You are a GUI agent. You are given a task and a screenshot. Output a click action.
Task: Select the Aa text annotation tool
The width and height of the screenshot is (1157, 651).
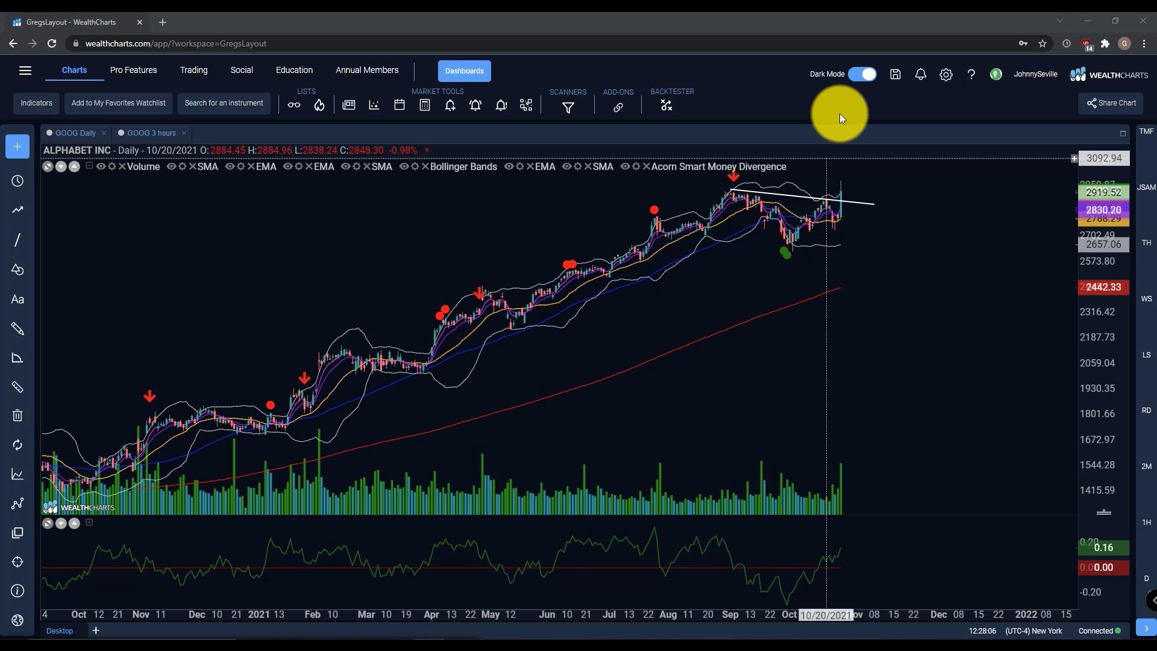point(17,300)
